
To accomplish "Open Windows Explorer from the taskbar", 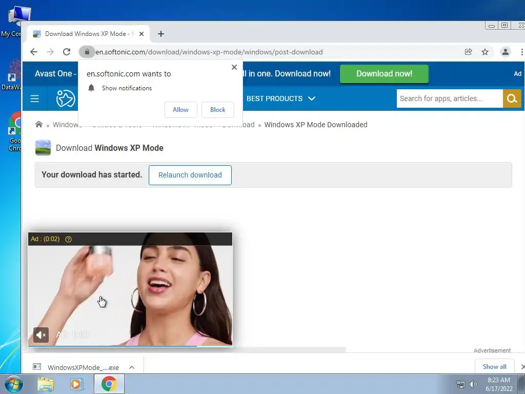I will pyautogui.click(x=46, y=384).
